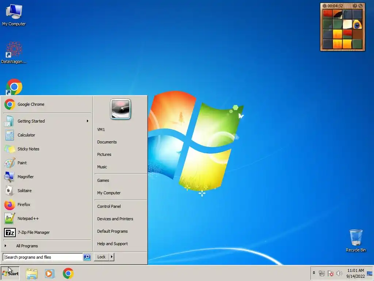This screenshot has height=281, width=374.
Task: Click the Start button
Action: point(10,273)
